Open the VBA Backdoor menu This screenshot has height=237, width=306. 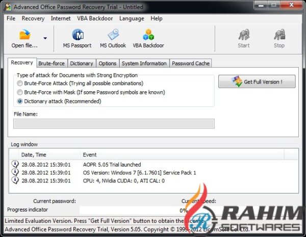point(95,18)
